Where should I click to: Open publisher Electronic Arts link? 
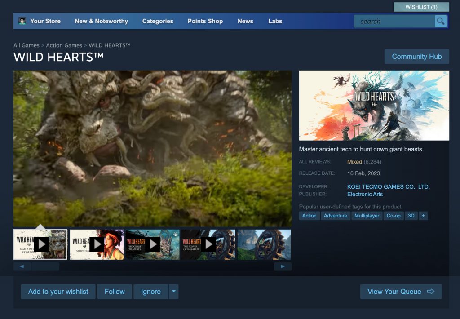(365, 194)
